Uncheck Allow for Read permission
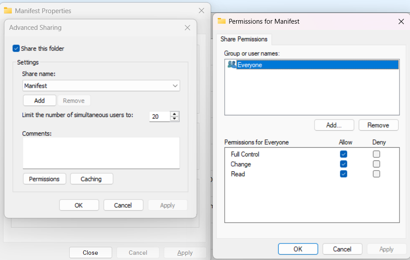The width and height of the screenshot is (410, 260). pos(343,174)
